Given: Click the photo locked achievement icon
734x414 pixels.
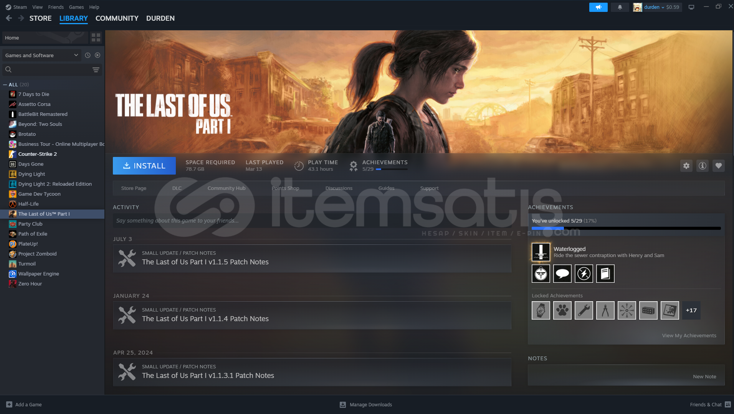Looking at the screenshot, I should tap(670, 310).
